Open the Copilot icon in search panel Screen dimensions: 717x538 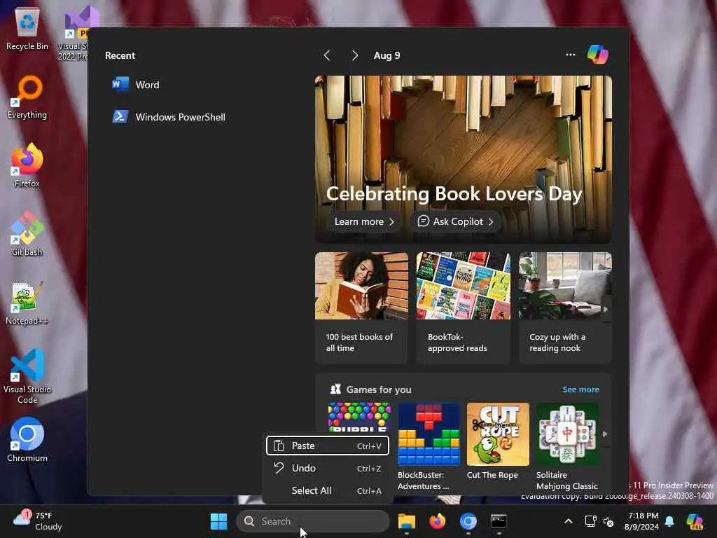click(598, 55)
